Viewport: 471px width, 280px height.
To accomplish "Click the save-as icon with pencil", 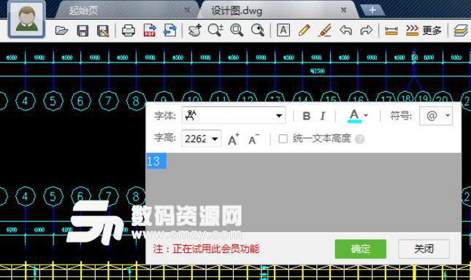I will 103,31.
